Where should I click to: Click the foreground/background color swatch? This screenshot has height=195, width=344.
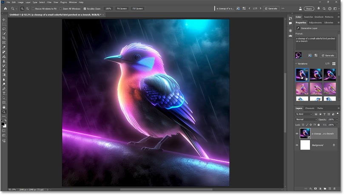(4, 124)
